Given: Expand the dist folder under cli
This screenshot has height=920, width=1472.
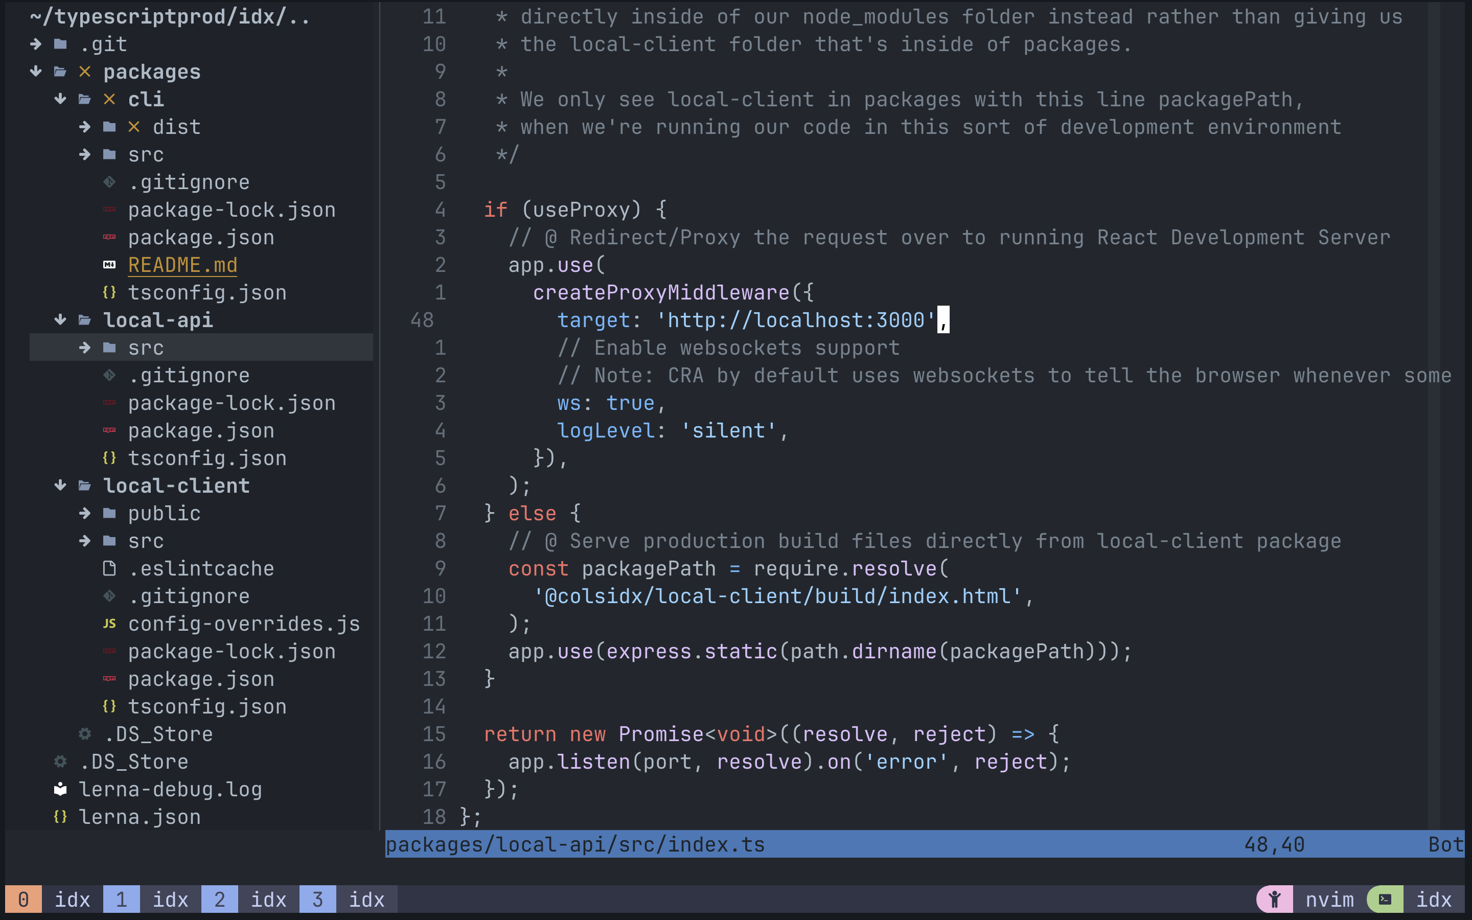Looking at the screenshot, I should 84,127.
